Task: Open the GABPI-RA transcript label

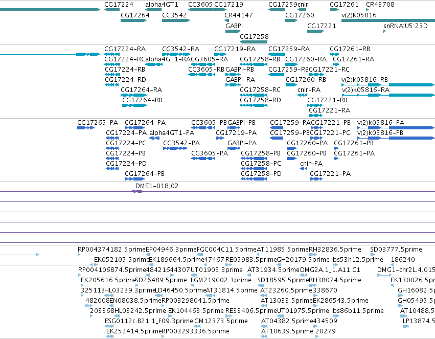Action: (240, 80)
